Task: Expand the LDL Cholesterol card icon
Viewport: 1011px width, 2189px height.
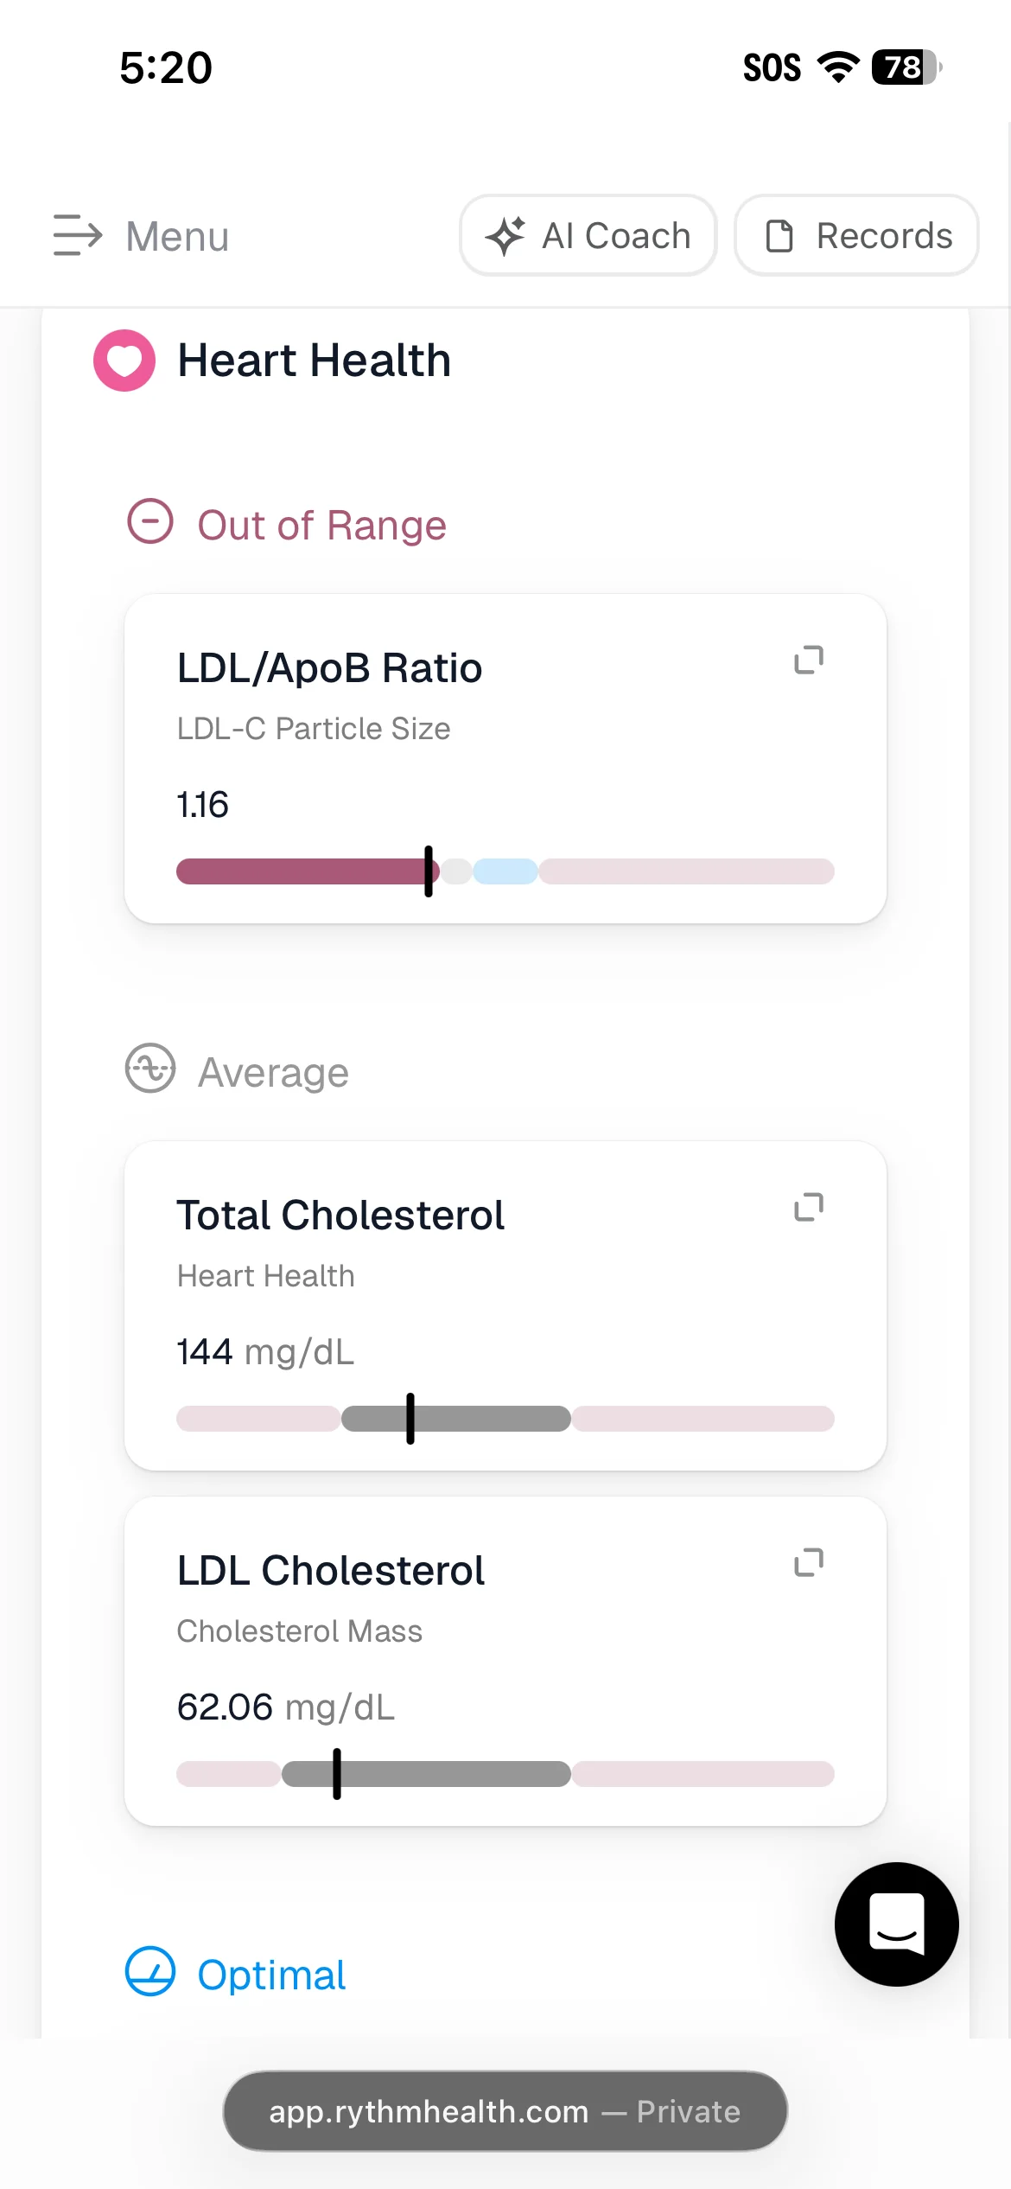Action: pyautogui.click(x=809, y=1562)
